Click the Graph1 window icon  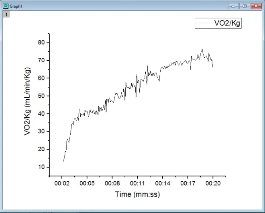[x=6, y=6]
